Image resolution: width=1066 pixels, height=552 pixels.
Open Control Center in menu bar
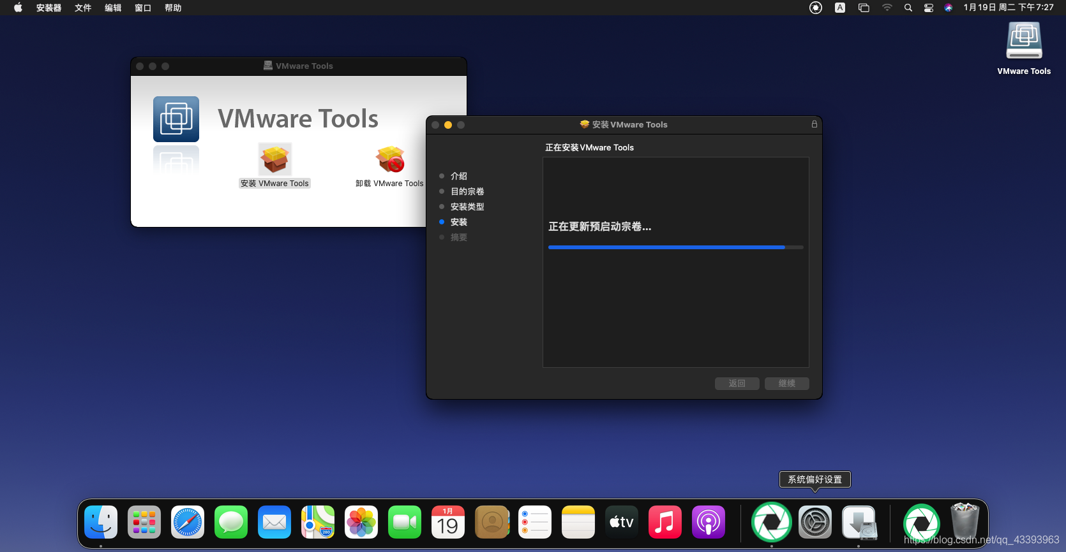[929, 8]
